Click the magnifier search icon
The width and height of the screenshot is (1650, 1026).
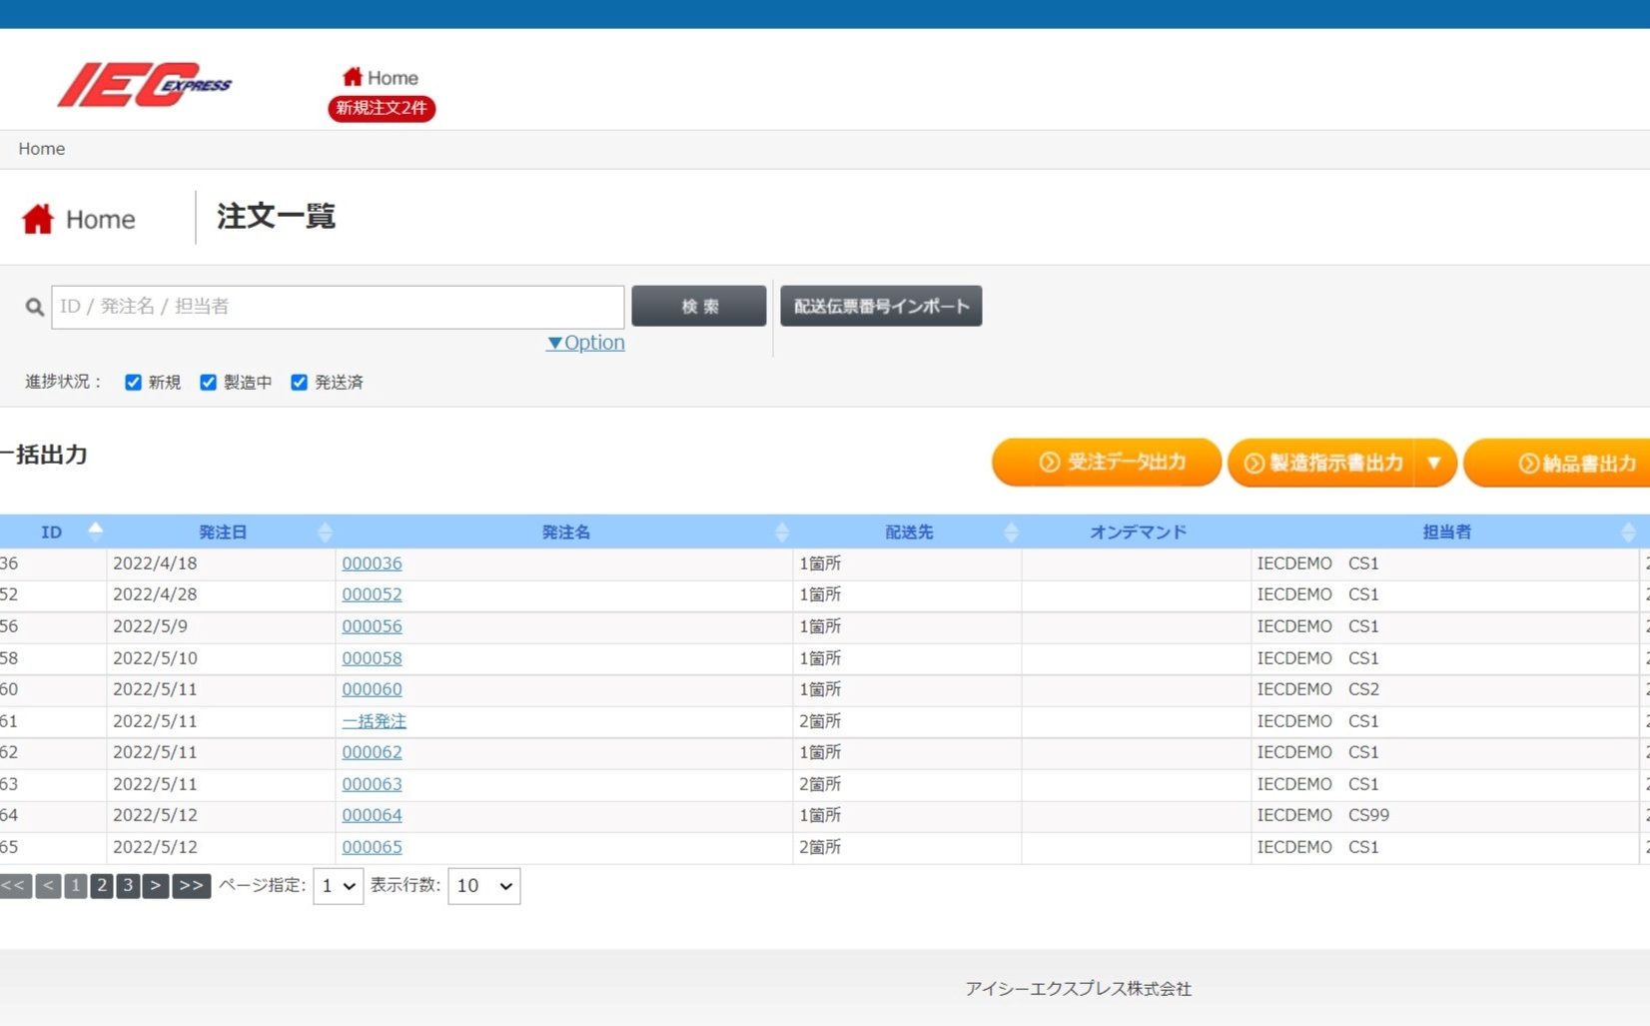(x=35, y=307)
